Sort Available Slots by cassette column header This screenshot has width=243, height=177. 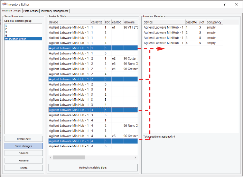click(97, 22)
